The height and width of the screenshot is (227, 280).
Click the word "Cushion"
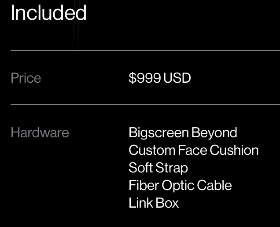[x=234, y=150]
